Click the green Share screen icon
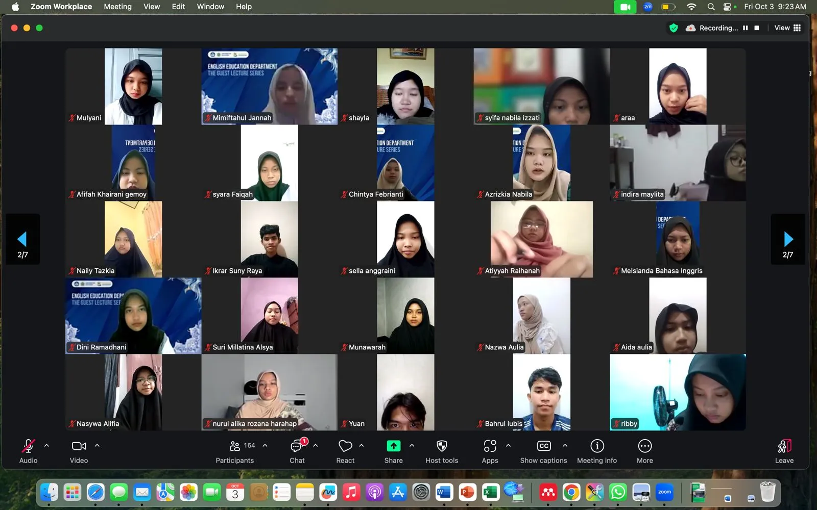 pos(393,446)
